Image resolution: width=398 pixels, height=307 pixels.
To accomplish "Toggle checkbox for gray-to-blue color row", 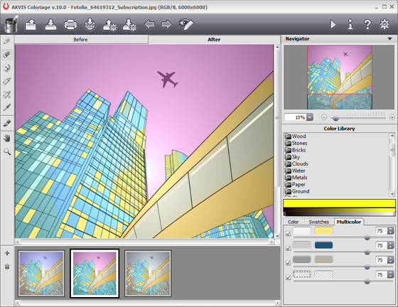I will coord(288,248).
